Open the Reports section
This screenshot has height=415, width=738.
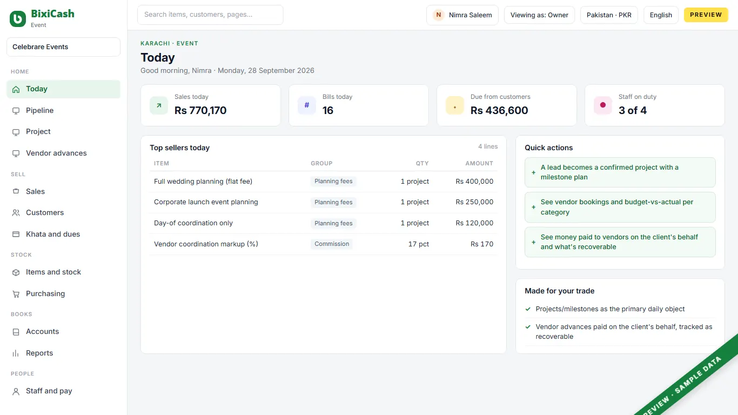pyautogui.click(x=63, y=353)
